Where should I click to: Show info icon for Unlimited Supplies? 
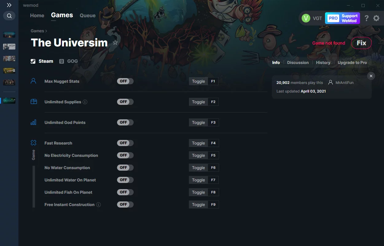pos(85,102)
